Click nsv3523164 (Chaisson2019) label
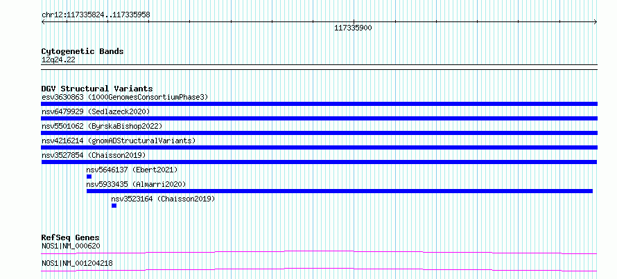The height and width of the screenshot is (279, 617). click(x=164, y=199)
